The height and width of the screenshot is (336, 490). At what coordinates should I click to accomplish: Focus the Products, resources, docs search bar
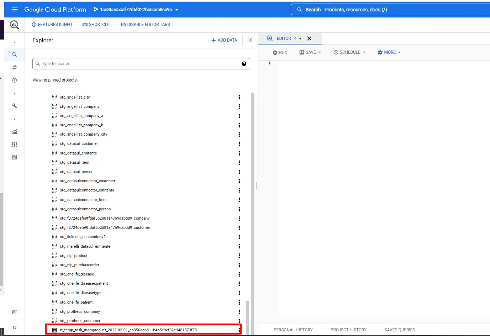390,10
